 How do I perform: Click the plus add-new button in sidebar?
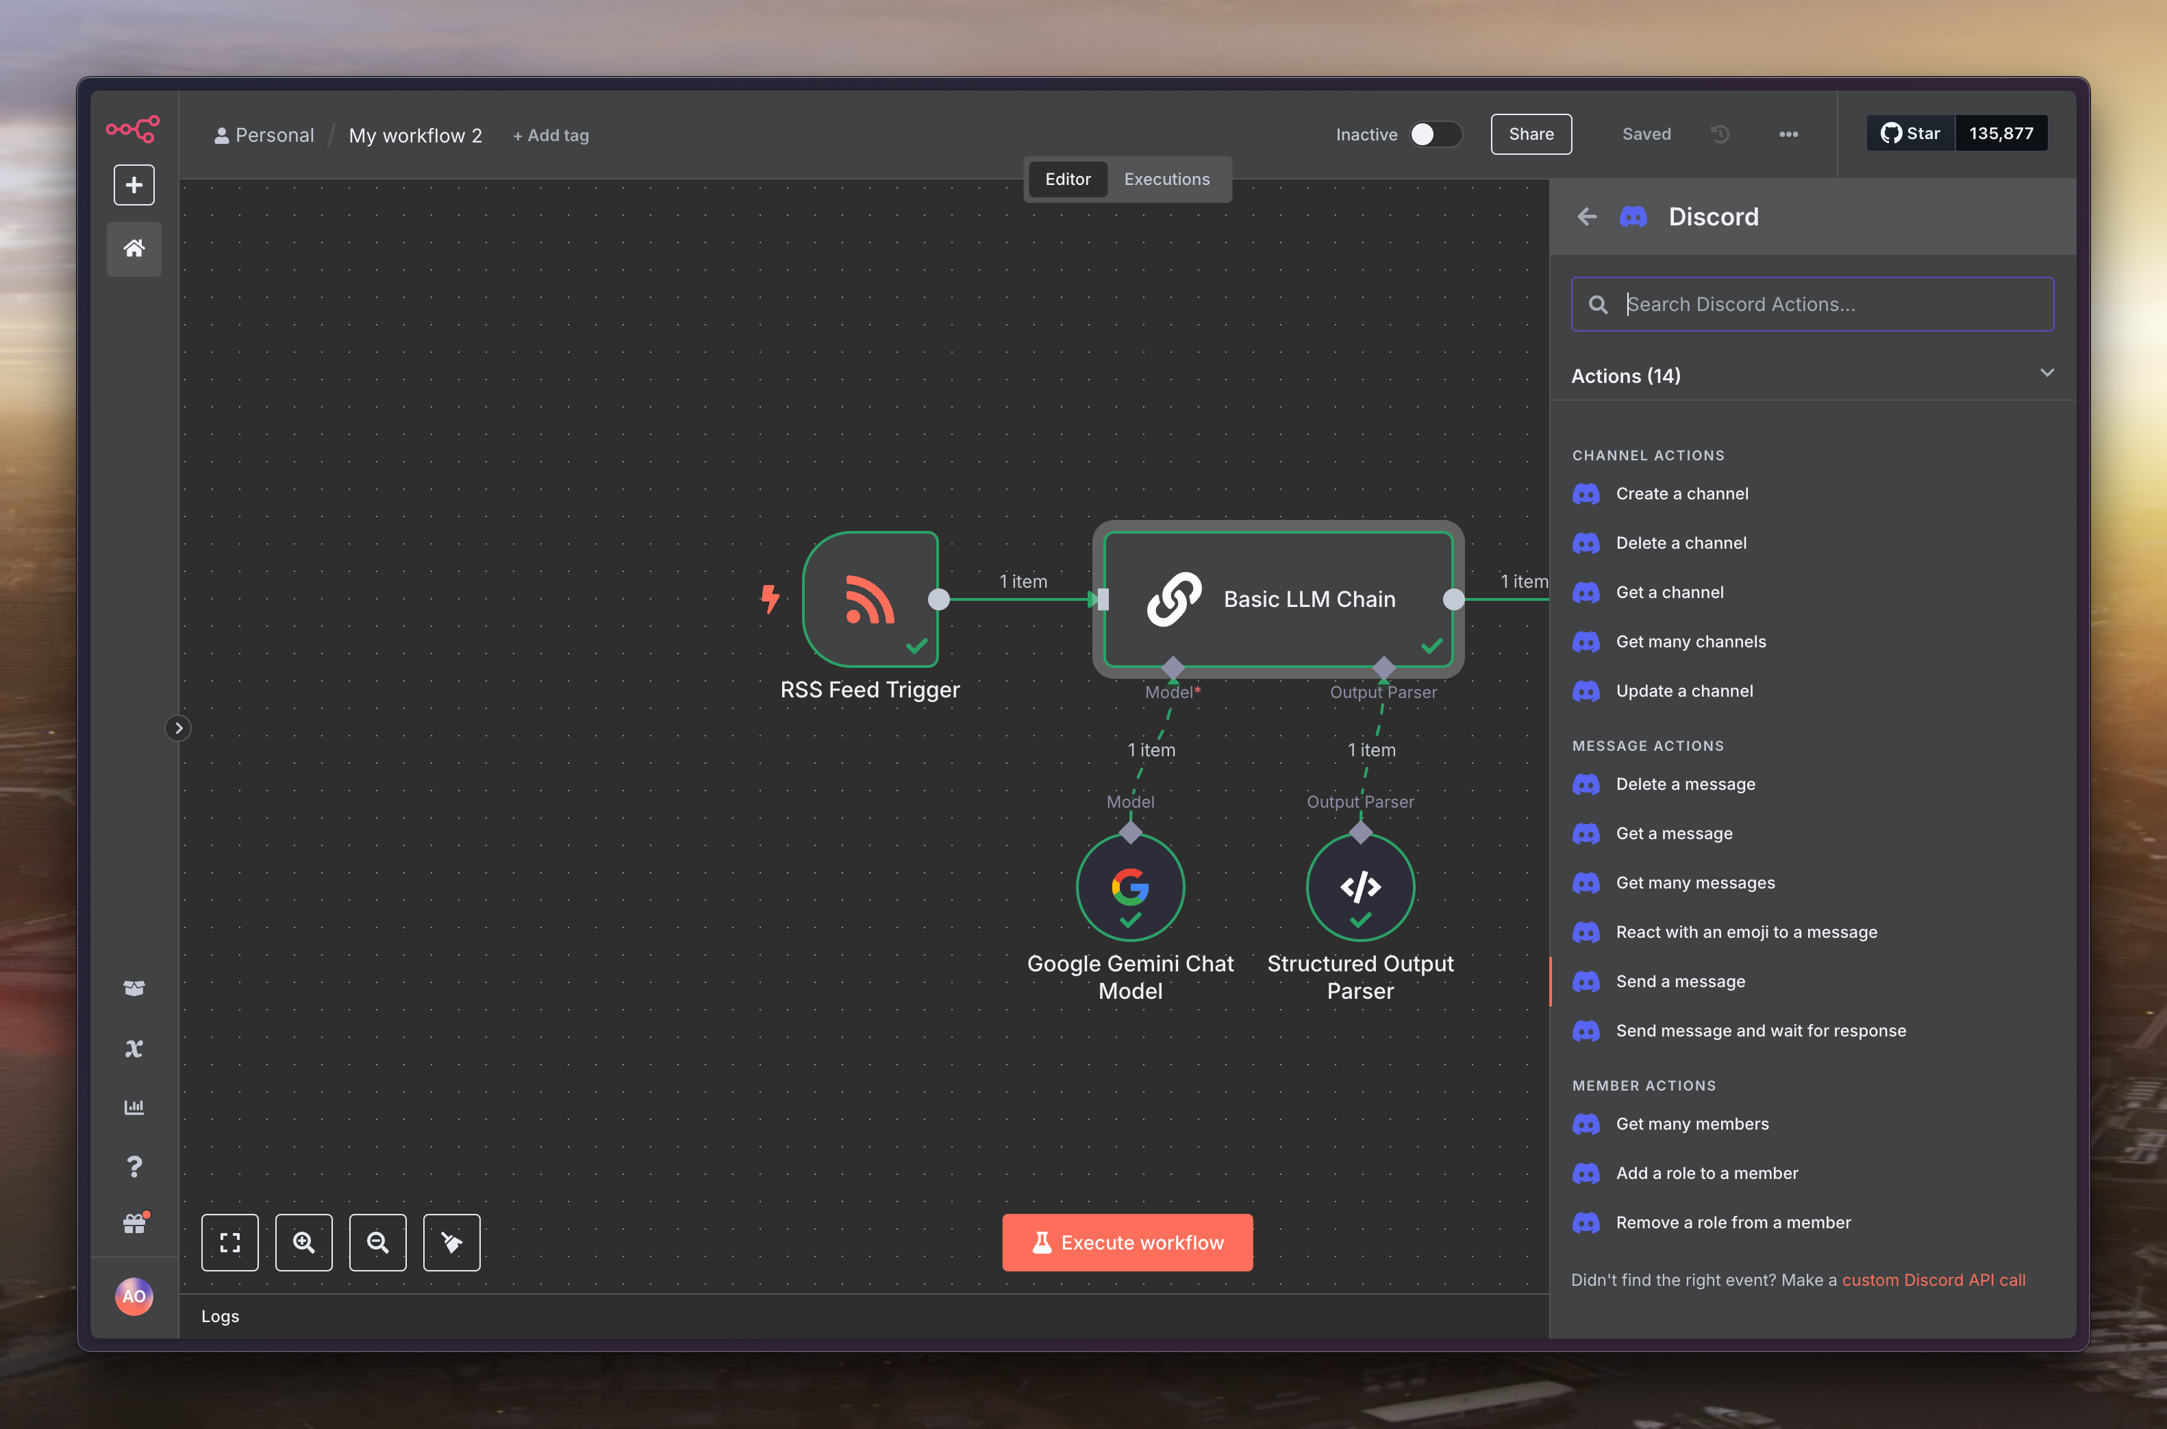coord(134,185)
